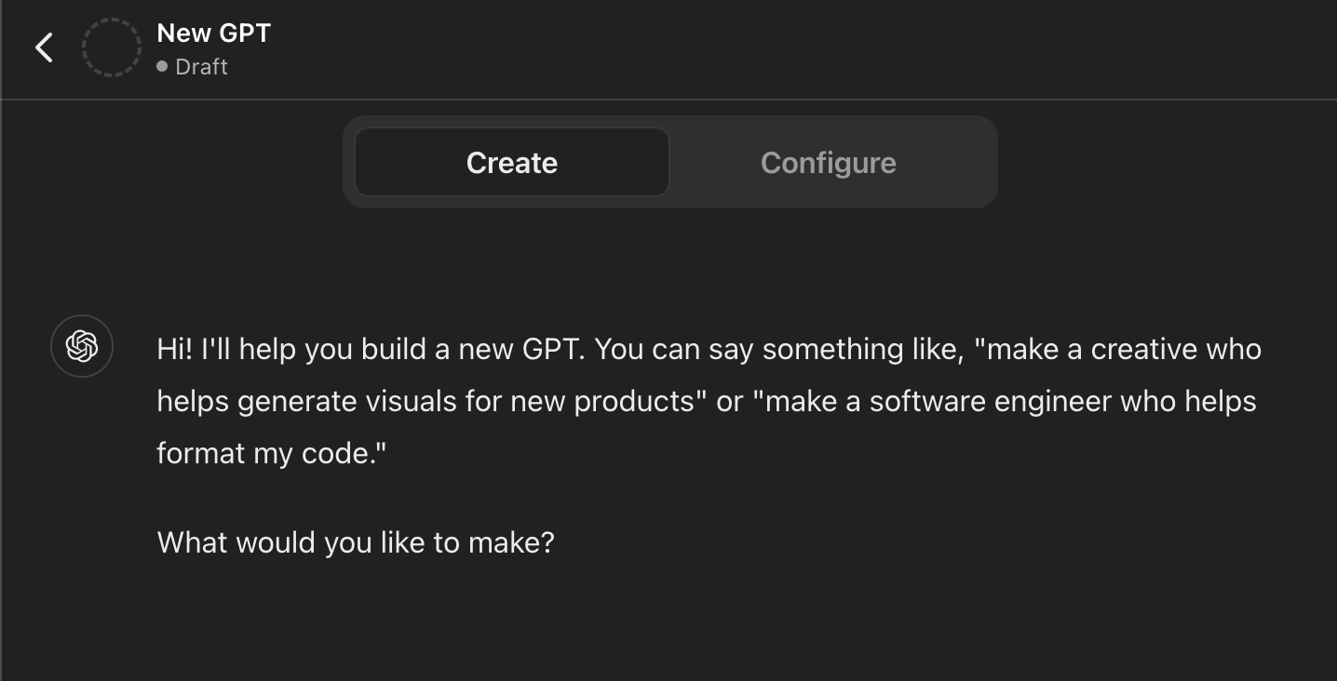This screenshot has height=681, width=1337.
Task: Click the line "helps generate visuals for new products"
Action: point(432,402)
